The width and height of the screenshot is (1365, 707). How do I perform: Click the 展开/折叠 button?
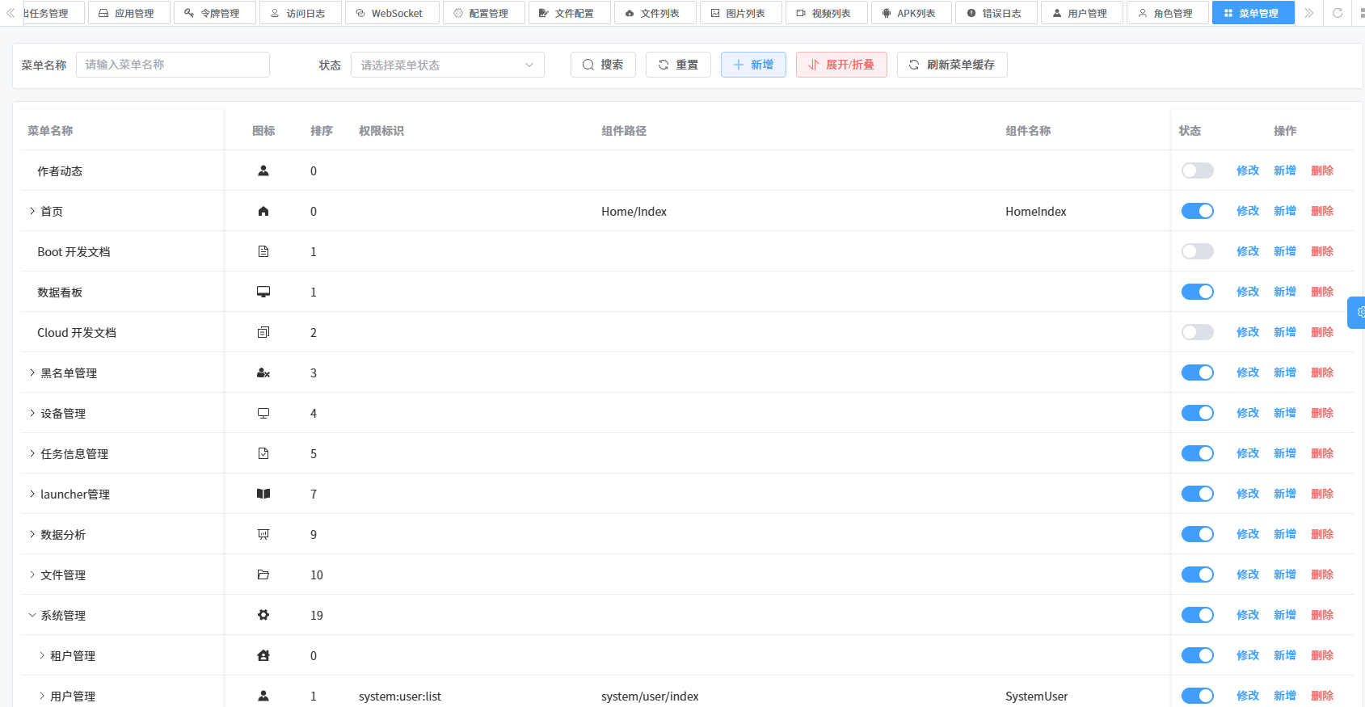pos(841,65)
